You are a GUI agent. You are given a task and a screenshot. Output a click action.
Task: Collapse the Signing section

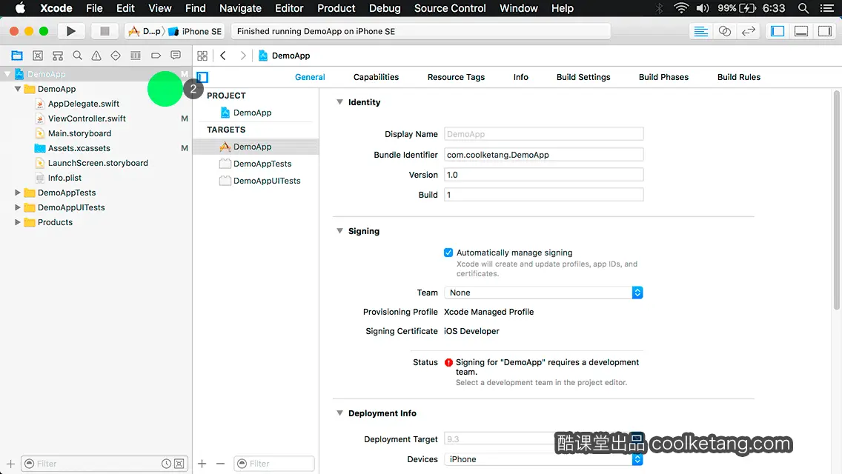coord(340,231)
